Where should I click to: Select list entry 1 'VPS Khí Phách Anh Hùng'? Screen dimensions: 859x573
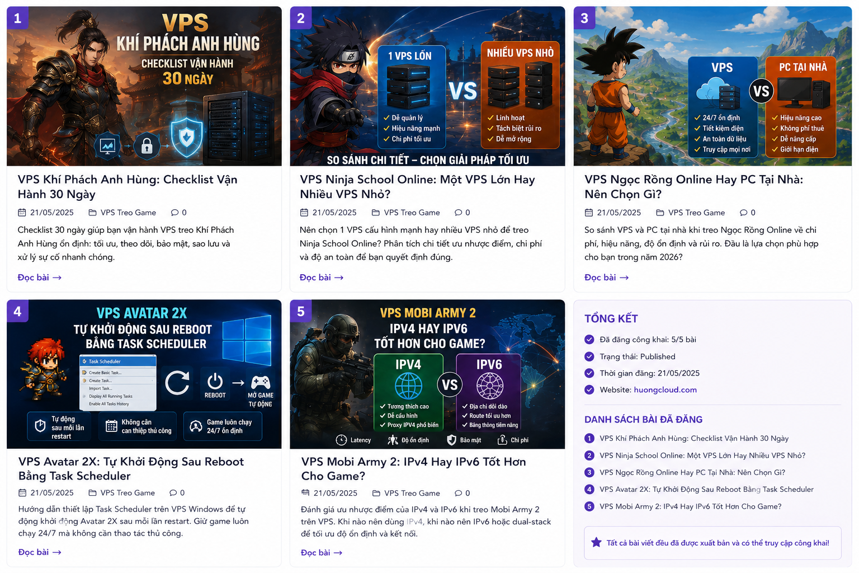coord(686,439)
